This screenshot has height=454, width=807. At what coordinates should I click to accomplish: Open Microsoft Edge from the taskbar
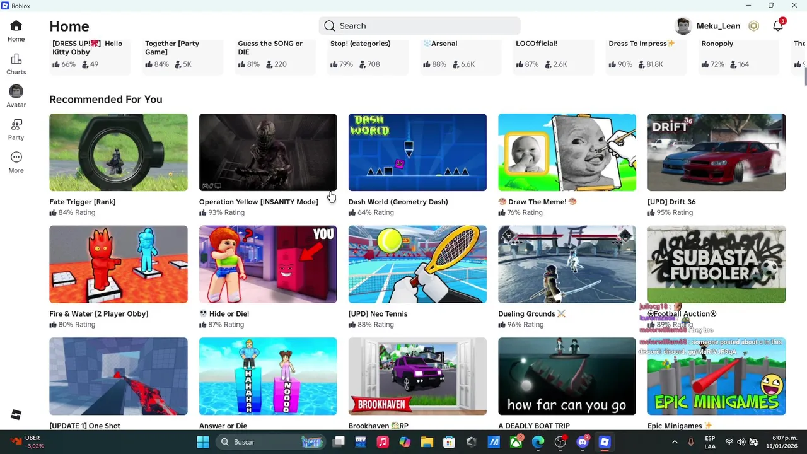click(x=538, y=442)
